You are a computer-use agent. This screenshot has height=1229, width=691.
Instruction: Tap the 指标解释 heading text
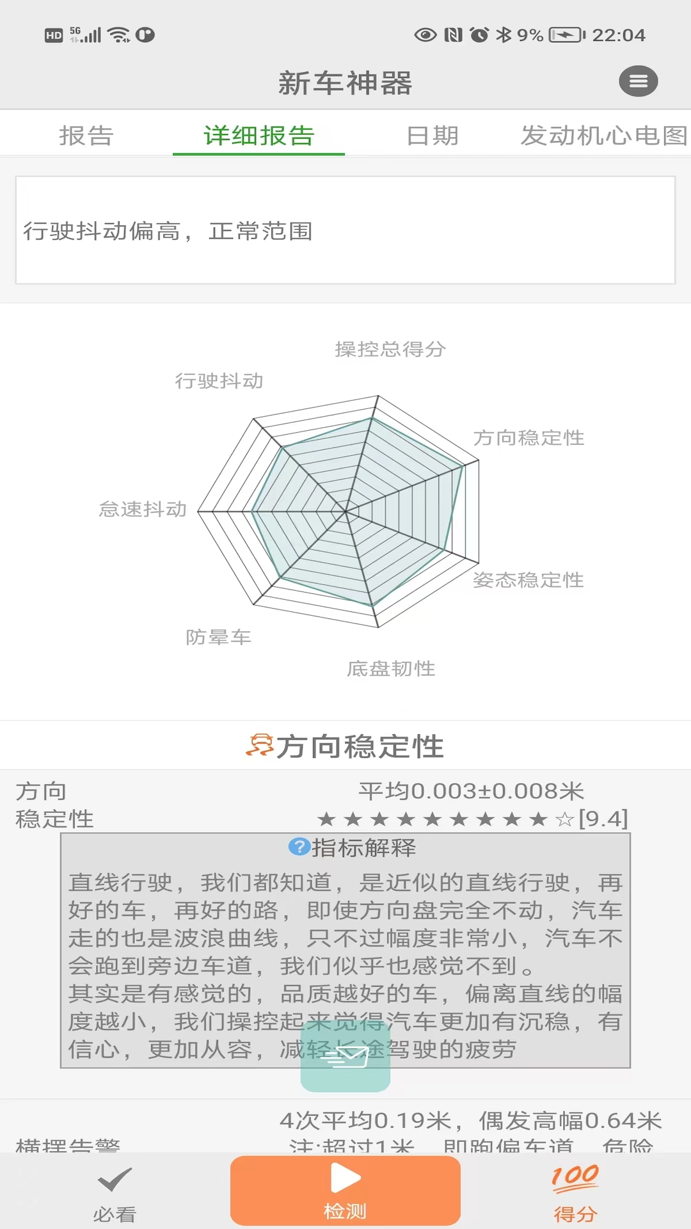(x=363, y=847)
